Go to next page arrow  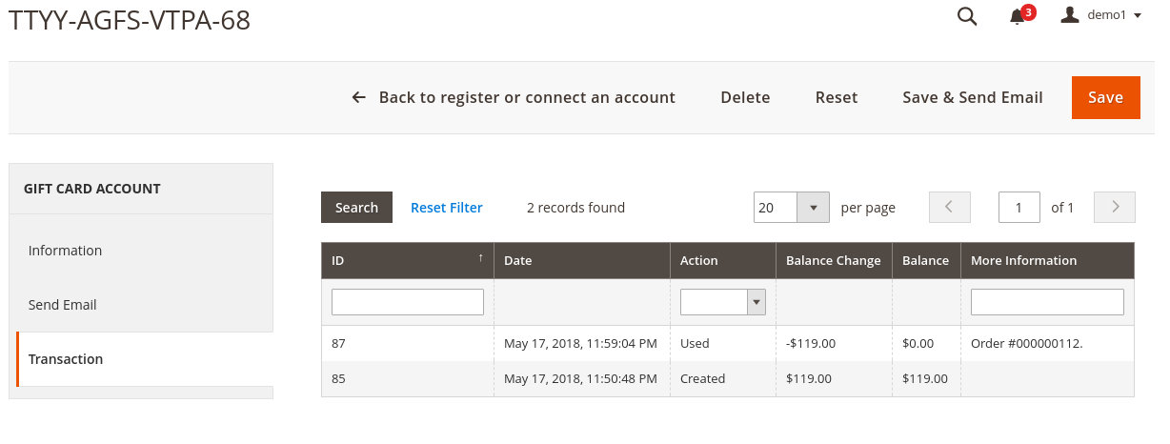tap(1115, 207)
